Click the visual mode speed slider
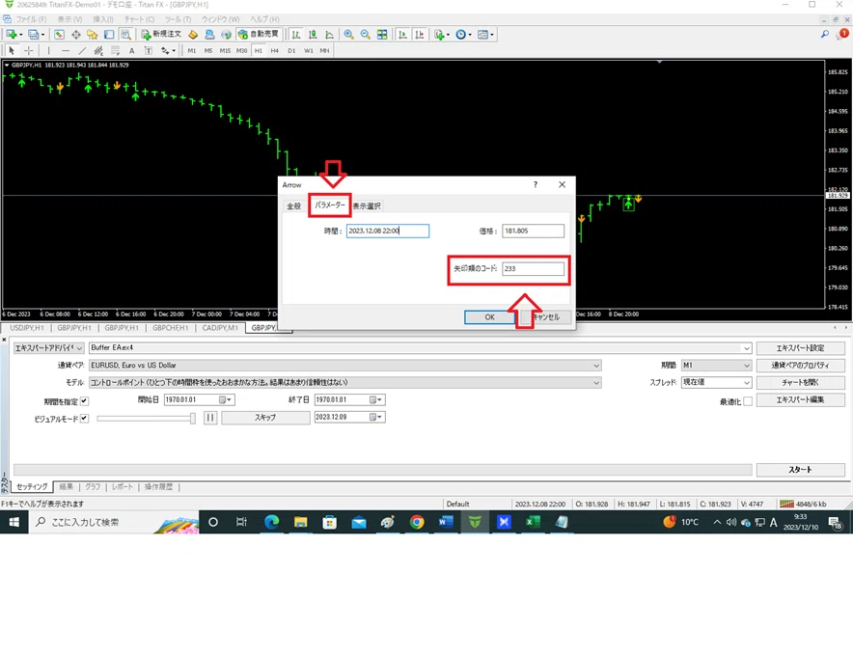The width and height of the screenshot is (853, 656). tap(147, 419)
